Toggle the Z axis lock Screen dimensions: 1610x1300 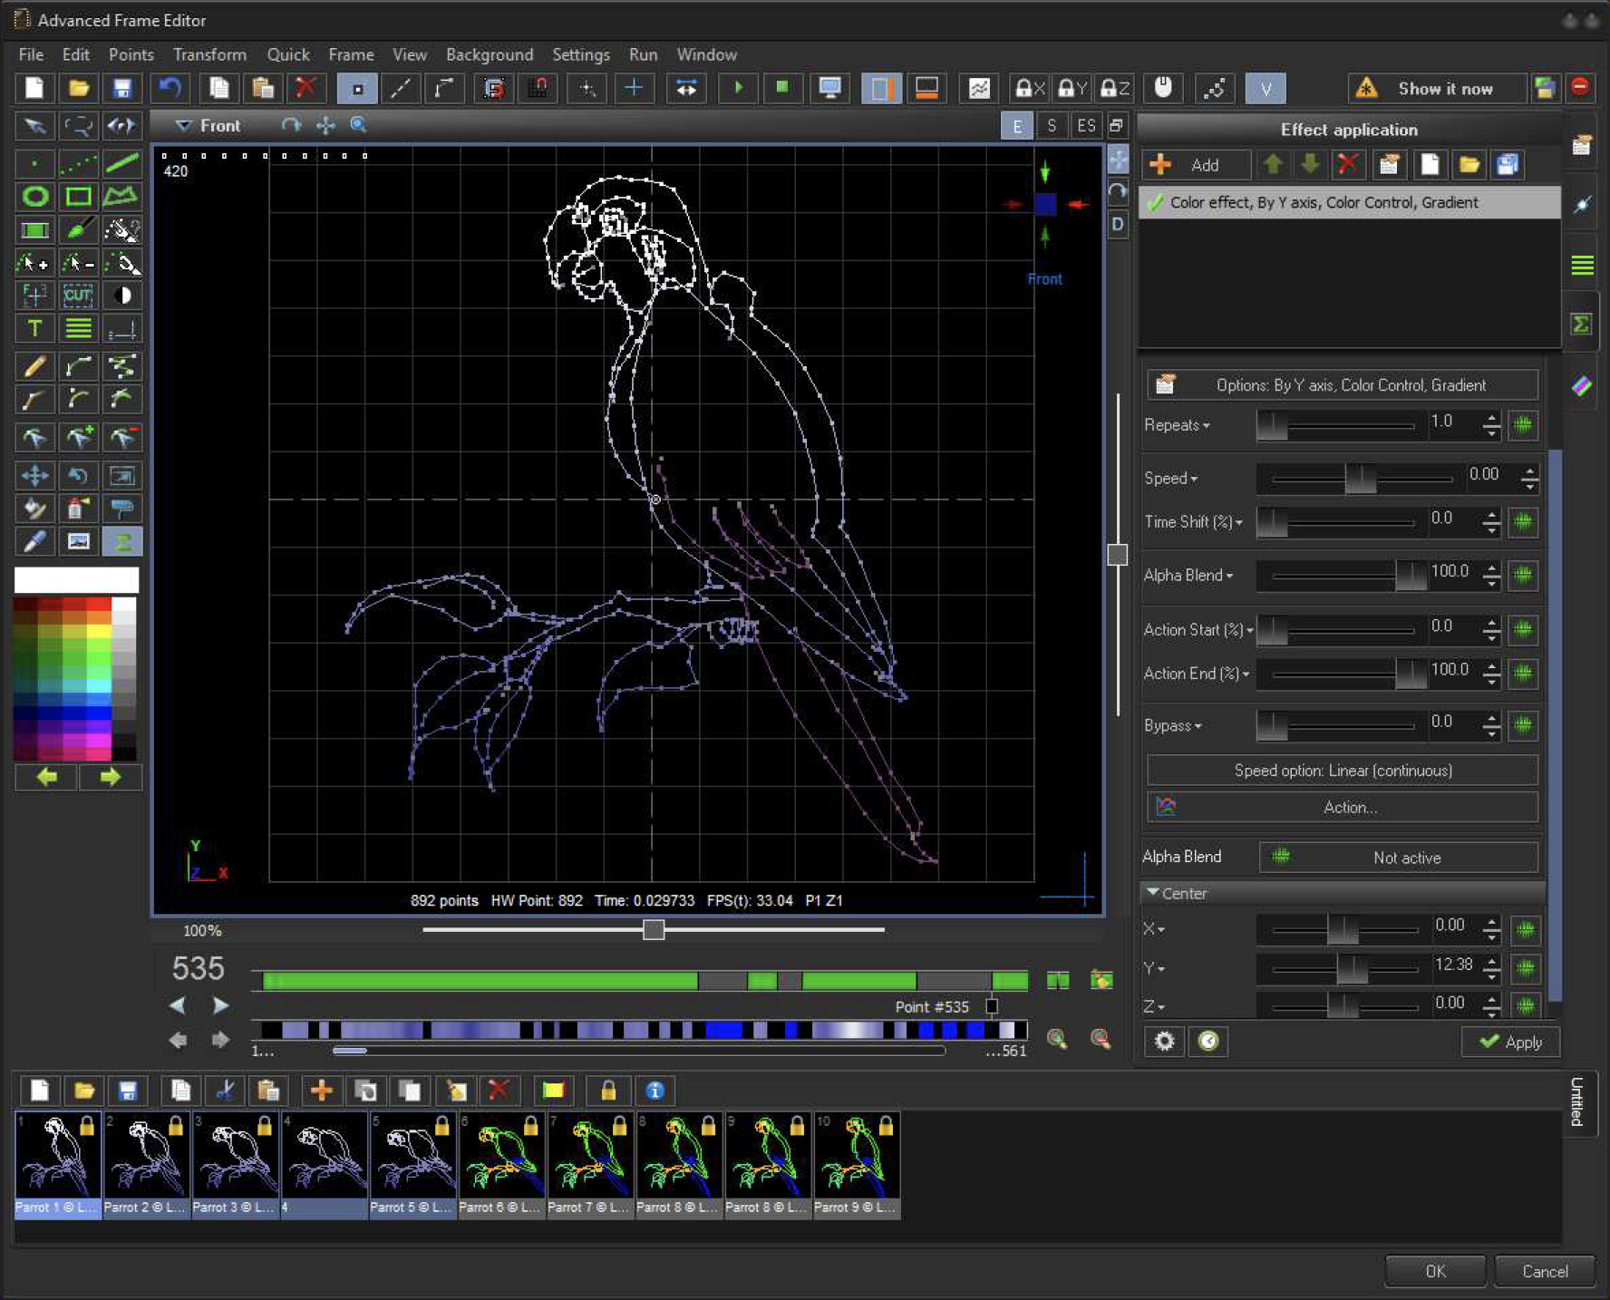pyautogui.click(x=1114, y=88)
